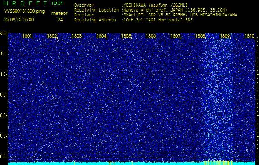Select the 1804 time marker

(x=101, y=36)
